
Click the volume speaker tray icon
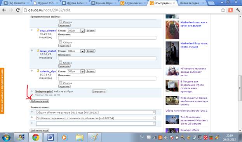[166, 137]
